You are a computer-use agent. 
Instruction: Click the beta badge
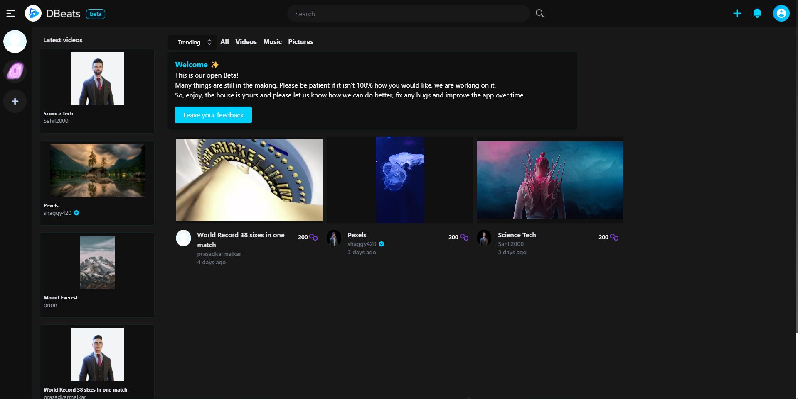96,14
